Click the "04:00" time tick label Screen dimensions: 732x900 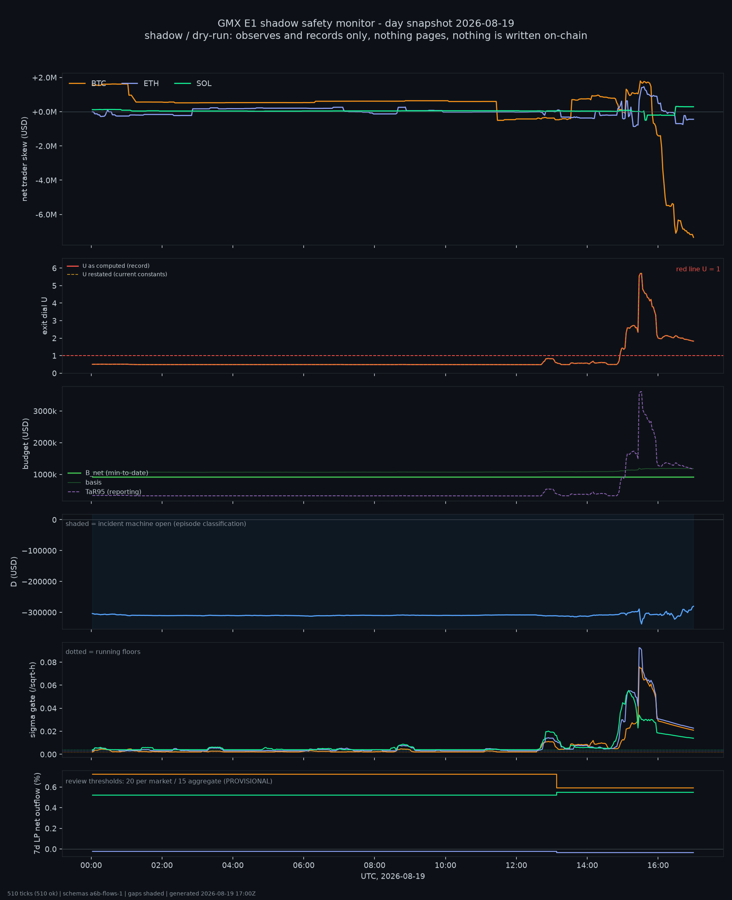[233, 865]
